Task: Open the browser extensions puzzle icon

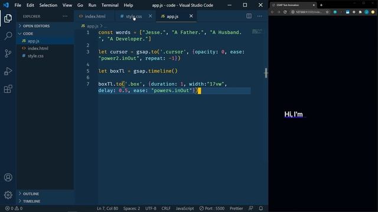Action: [360, 12]
